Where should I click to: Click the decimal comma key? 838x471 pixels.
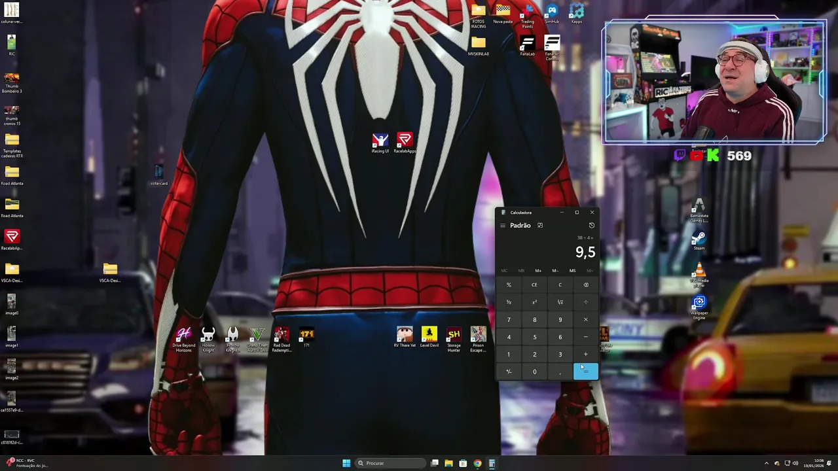tap(560, 372)
